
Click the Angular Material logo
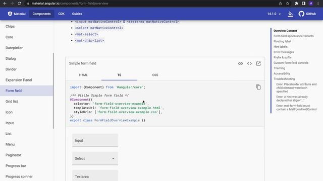pos(17,14)
